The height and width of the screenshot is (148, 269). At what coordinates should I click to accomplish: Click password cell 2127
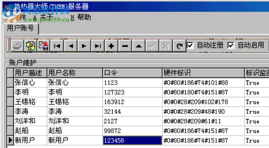point(133,121)
